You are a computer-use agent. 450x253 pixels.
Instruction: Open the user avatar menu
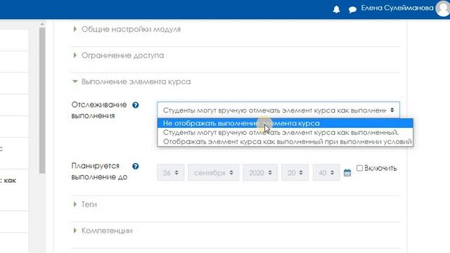pyautogui.click(x=443, y=8)
